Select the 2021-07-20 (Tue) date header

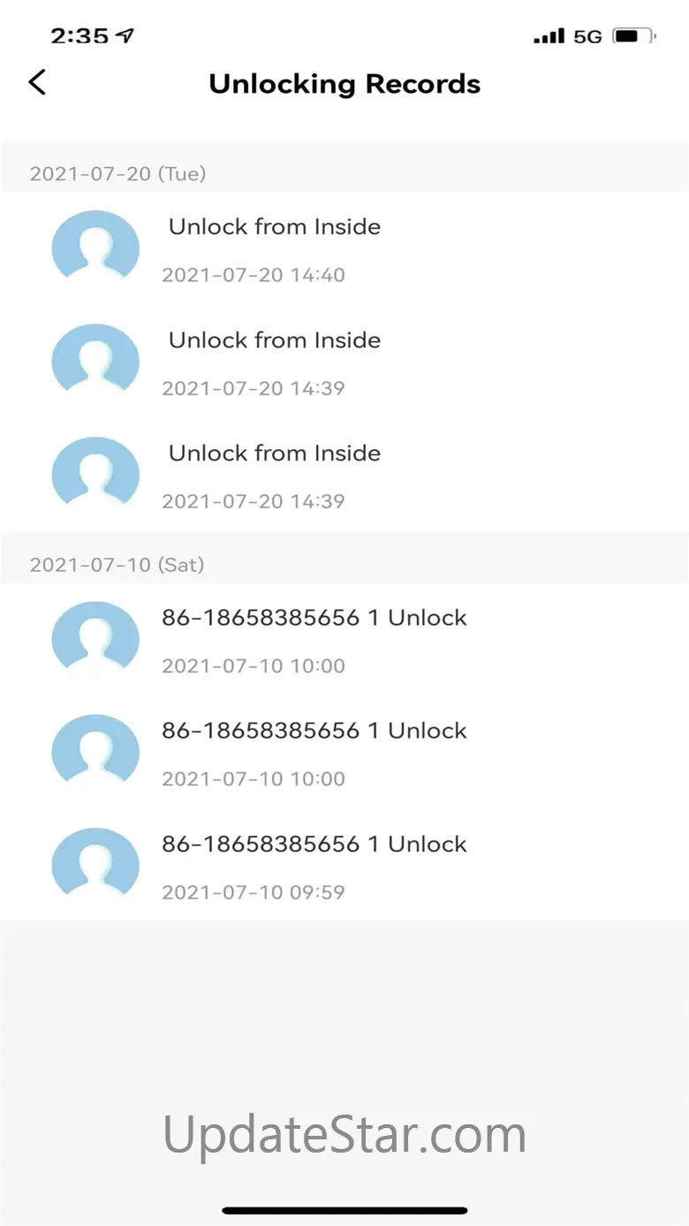coord(118,173)
